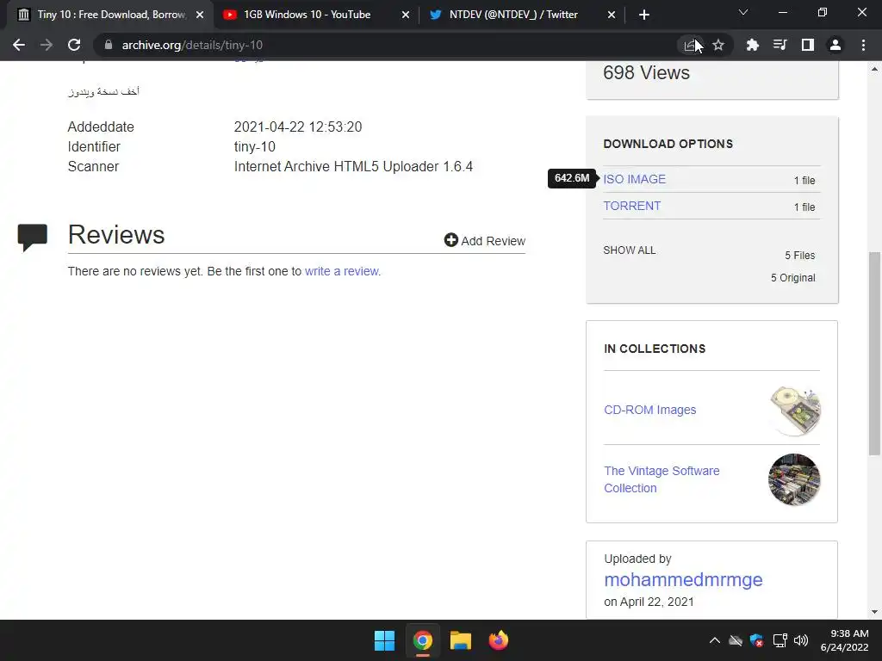
Task: Click the identifier value tiny-10
Action: point(254,146)
